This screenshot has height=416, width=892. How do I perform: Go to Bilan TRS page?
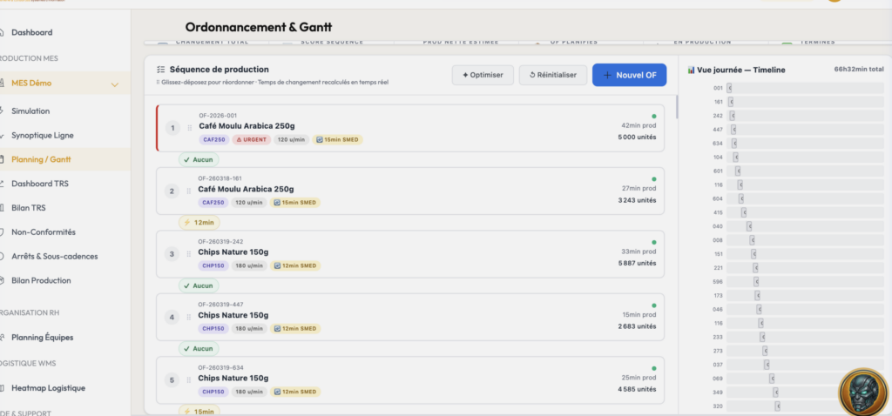coord(29,208)
